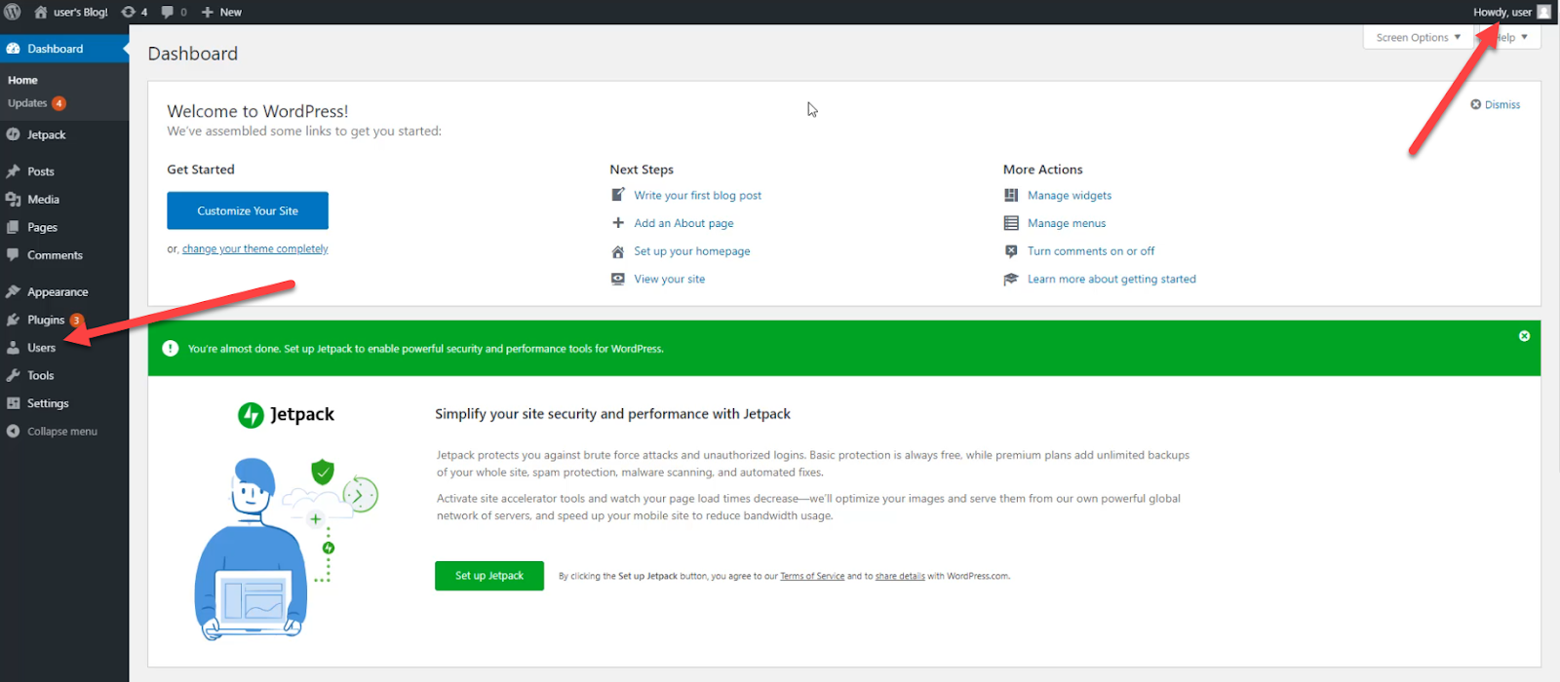
Task: Open Manage widgets link
Action: (x=1070, y=196)
